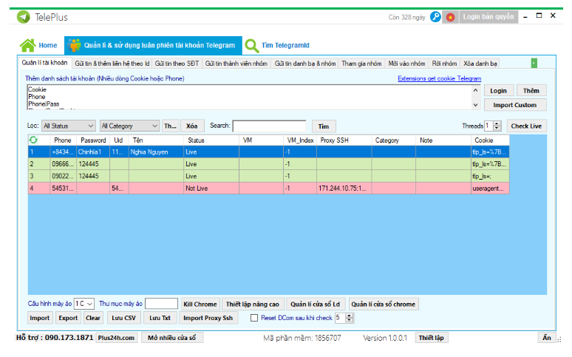Open Xóa danh bạ tab
Screen dimensions: 572x357
click(480, 64)
